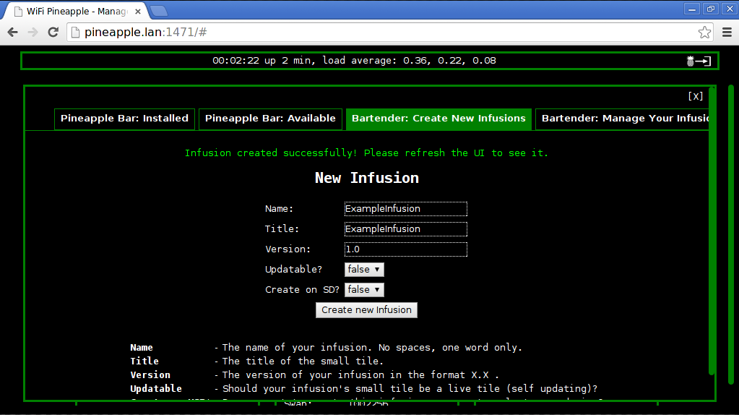Focus the Title text field

(x=405, y=229)
